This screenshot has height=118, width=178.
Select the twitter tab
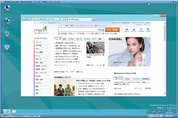[137, 79]
